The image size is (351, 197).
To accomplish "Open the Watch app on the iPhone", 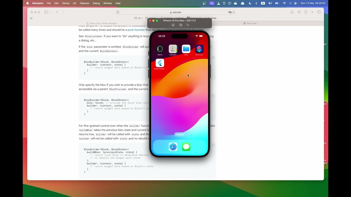I will 160,49.
